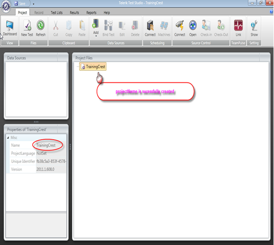Connect to Source Control

point(180,28)
